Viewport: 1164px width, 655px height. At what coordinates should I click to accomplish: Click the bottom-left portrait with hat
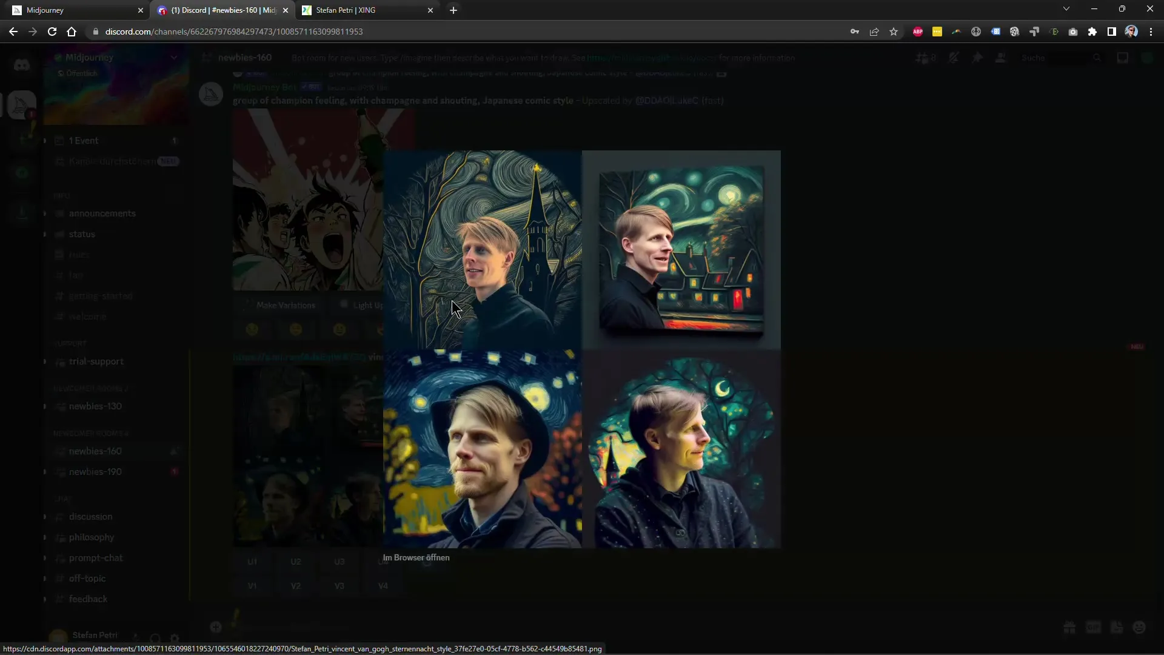coord(483,449)
